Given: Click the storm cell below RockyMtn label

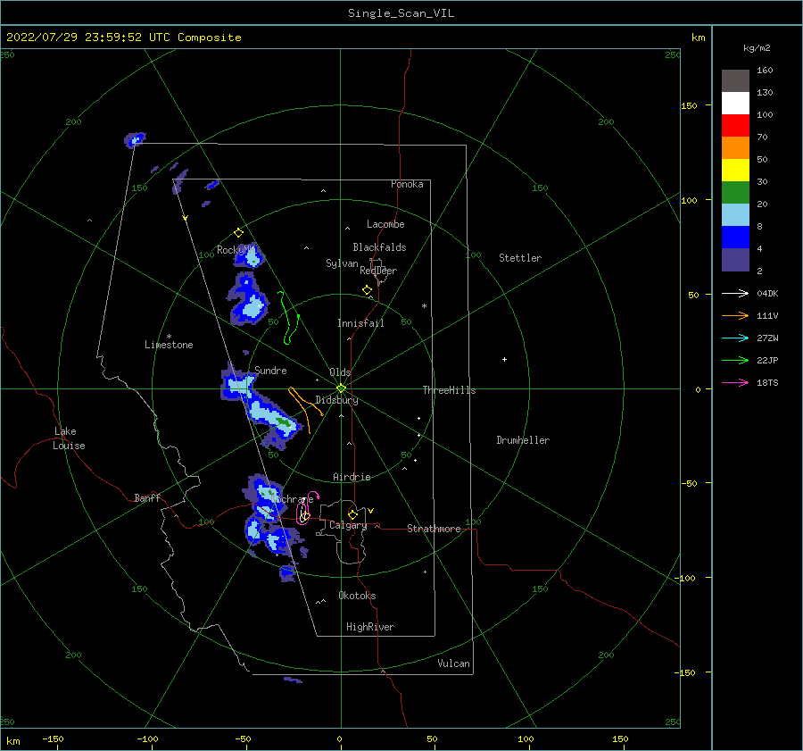Looking at the screenshot, I should (x=250, y=255).
